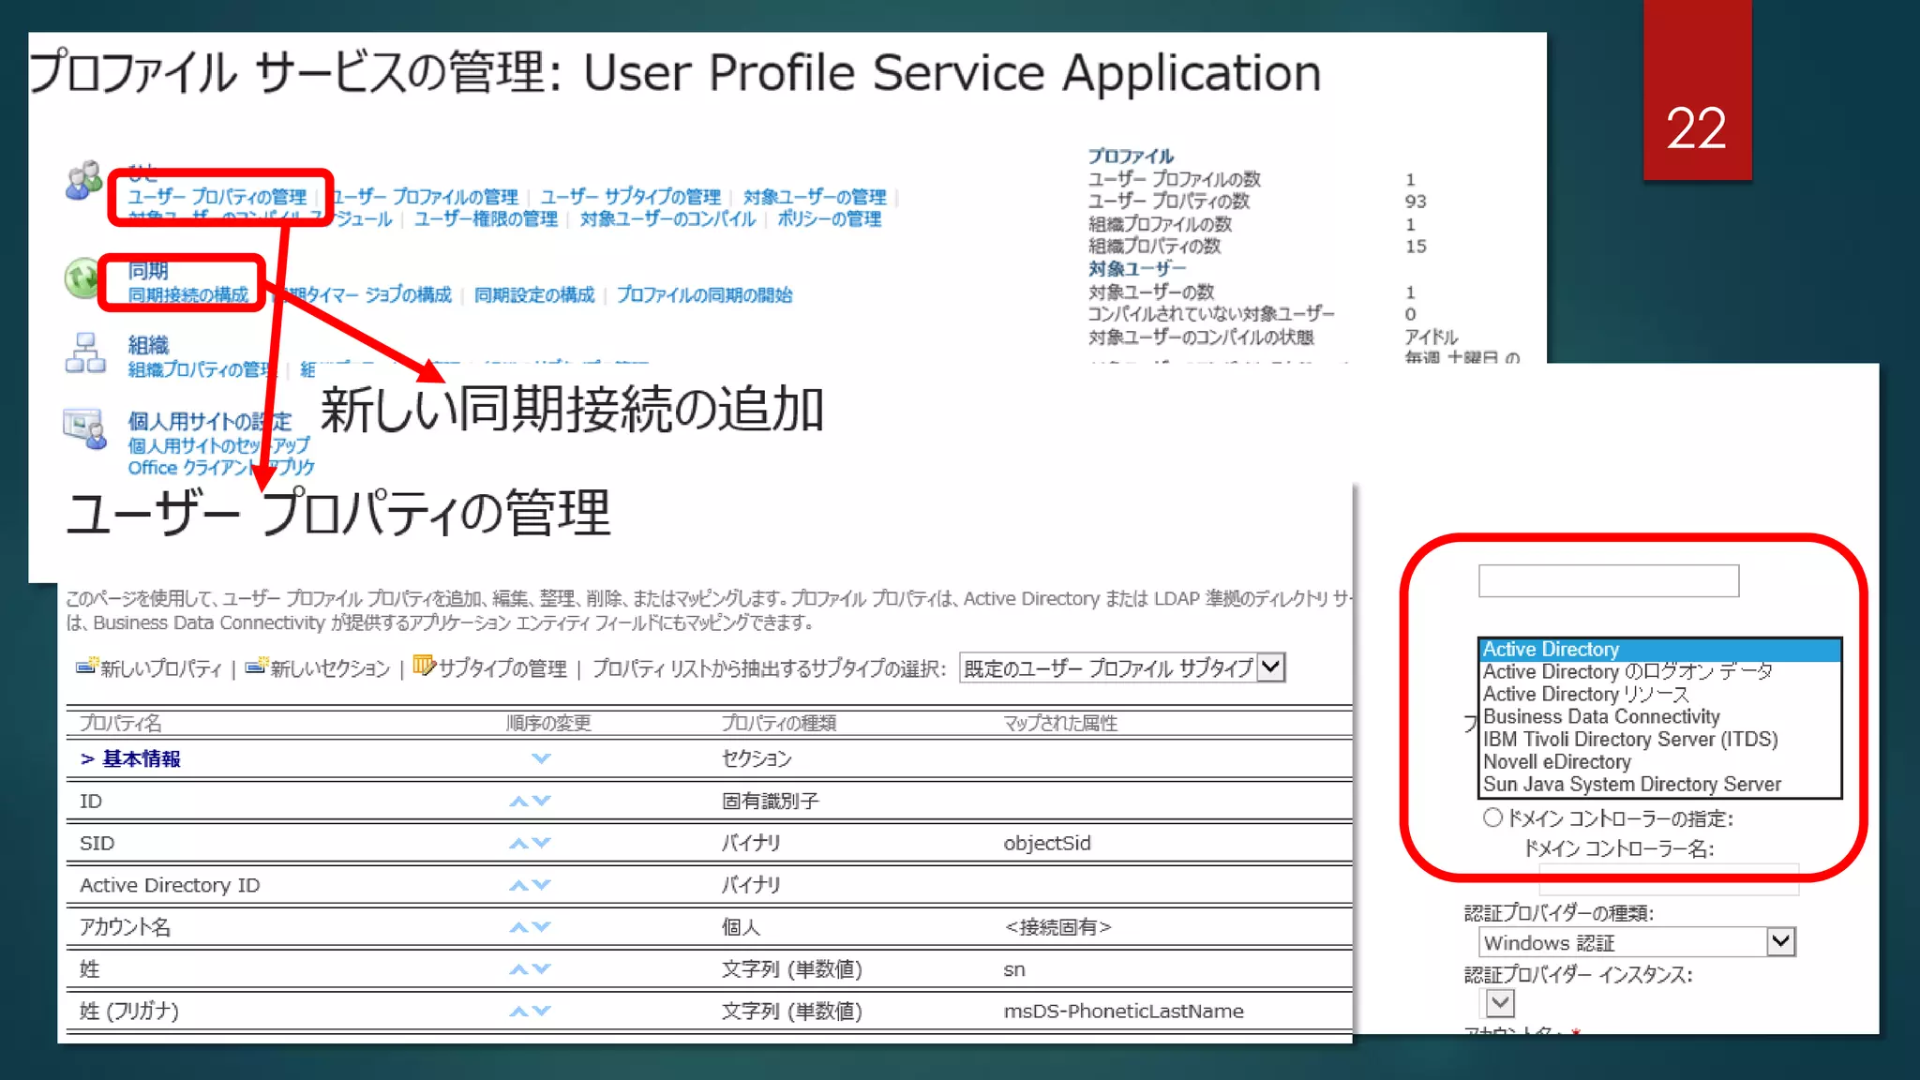Click プロファイルの同期の開始 link
The width and height of the screenshot is (1920, 1080).
[703, 295]
